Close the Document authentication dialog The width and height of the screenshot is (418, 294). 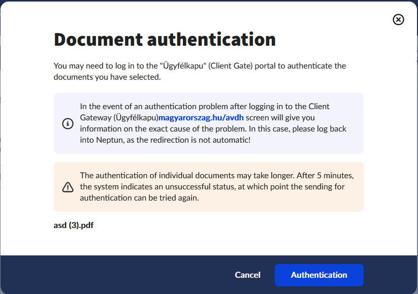399,19
